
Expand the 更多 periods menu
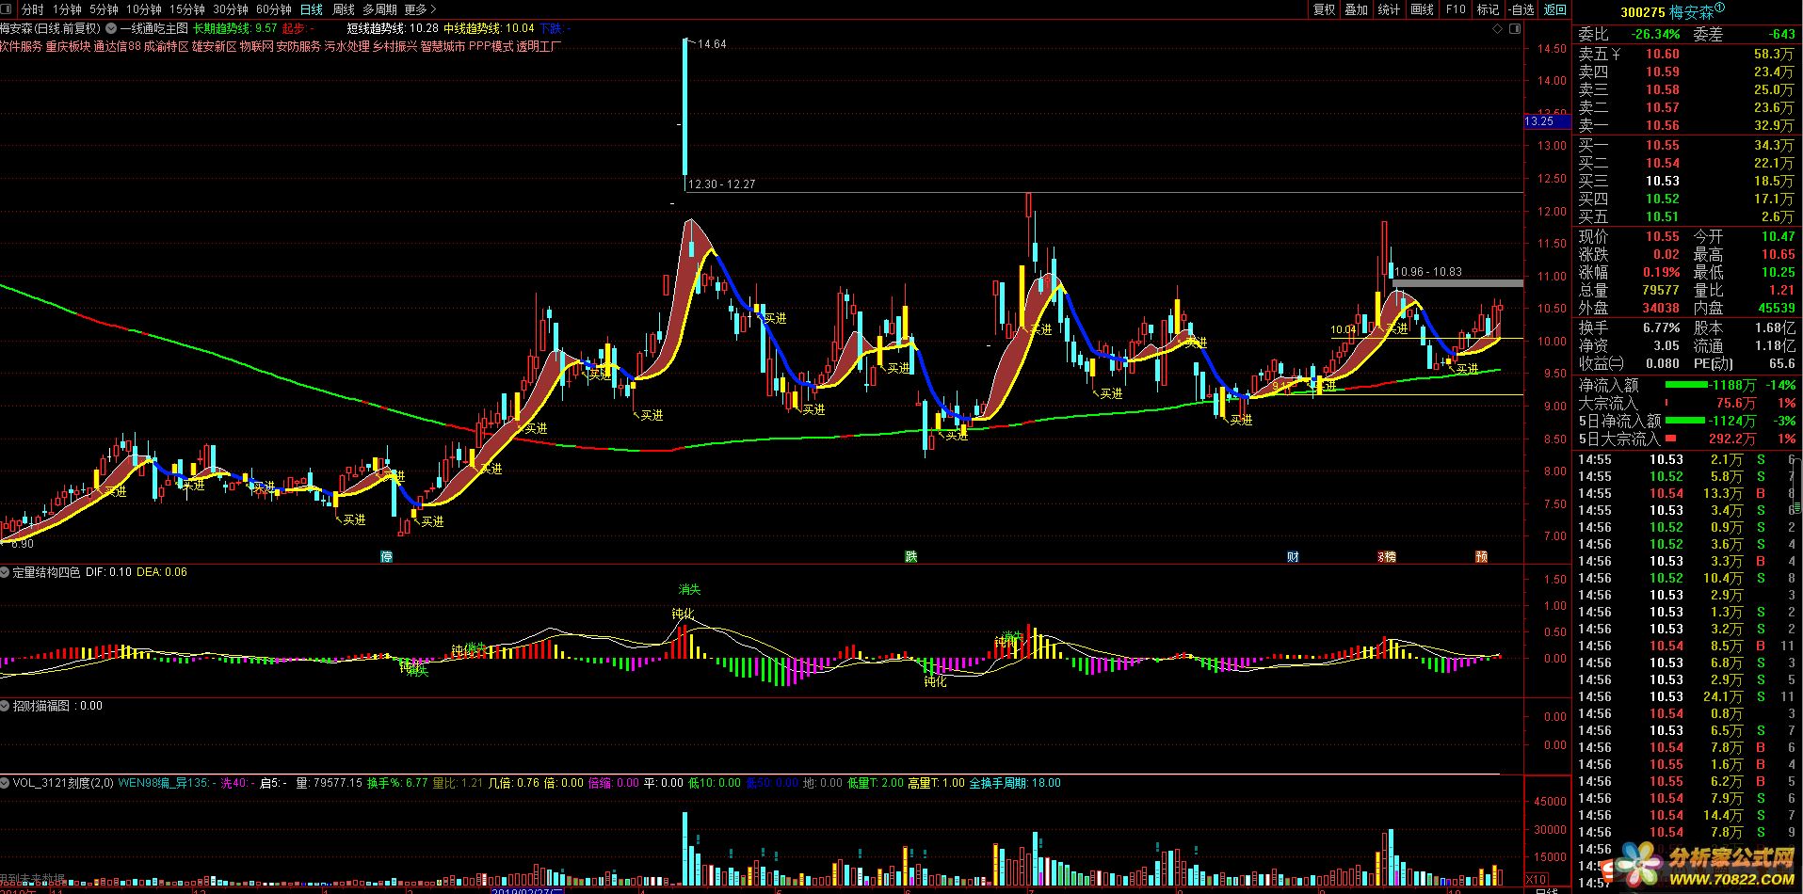pyautogui.click(x=420, y=9)
